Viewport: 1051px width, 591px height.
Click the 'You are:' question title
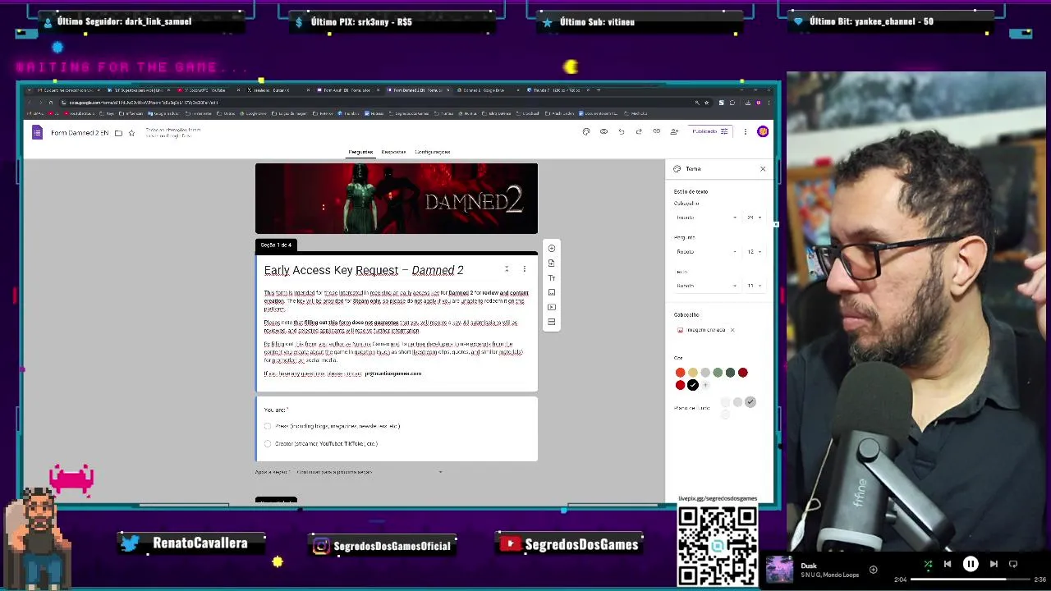(276, 410)
